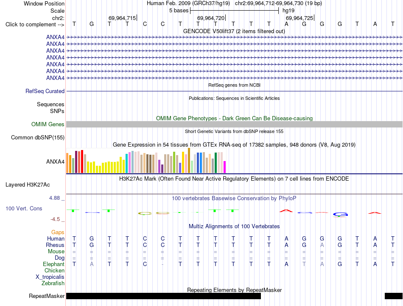Image resolution: width=403 pixels, height=306 pixels.
Task: Open the GENCODE V50lift37 track title
Action: point(234,31)
